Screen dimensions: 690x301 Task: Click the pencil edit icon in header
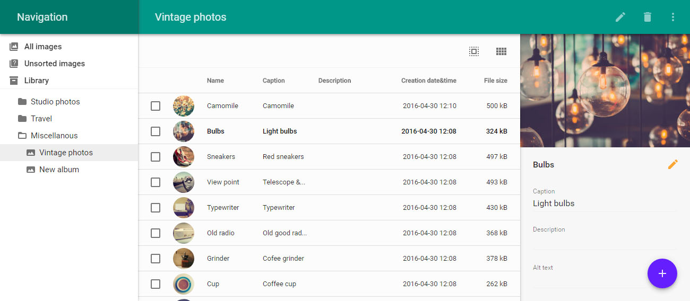620,17
